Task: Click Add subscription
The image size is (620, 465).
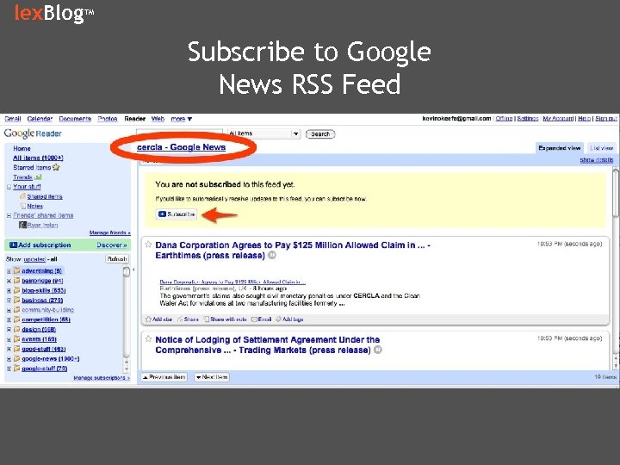Action: [x=40, y=245]
